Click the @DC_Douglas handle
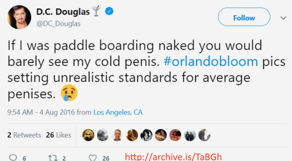 59,24
